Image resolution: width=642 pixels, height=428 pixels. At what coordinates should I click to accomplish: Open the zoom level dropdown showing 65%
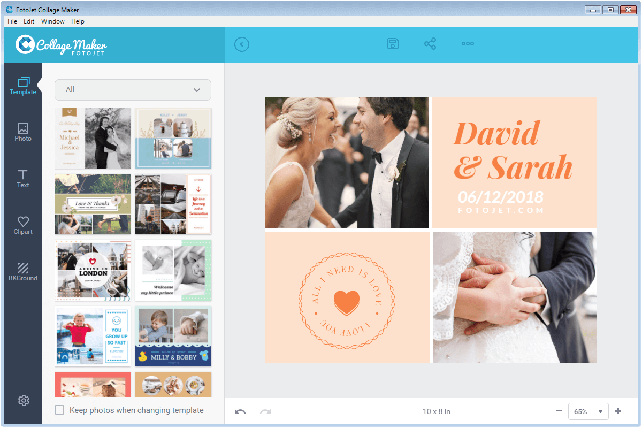tap(588, 411)
